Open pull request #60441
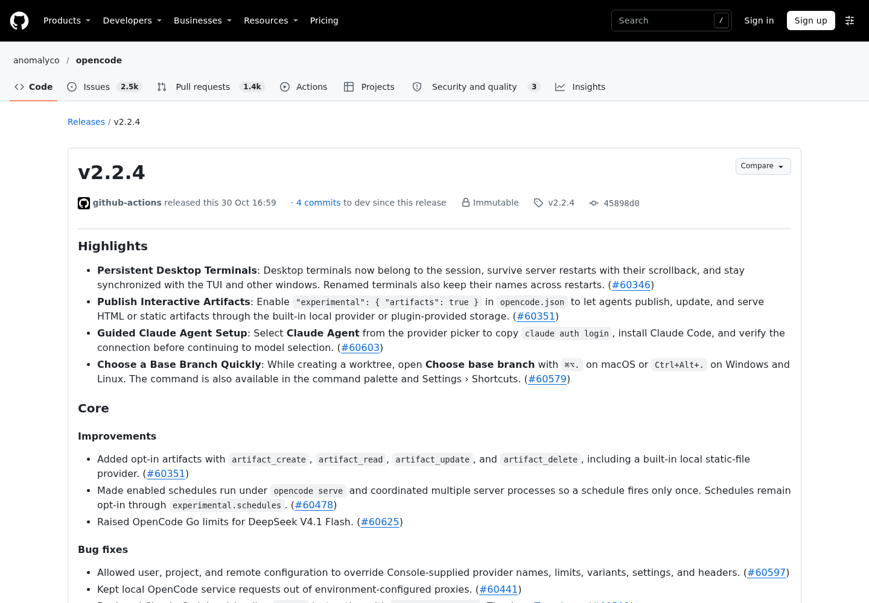This screenshot has height=603, width=869. [x=498, y=589]
